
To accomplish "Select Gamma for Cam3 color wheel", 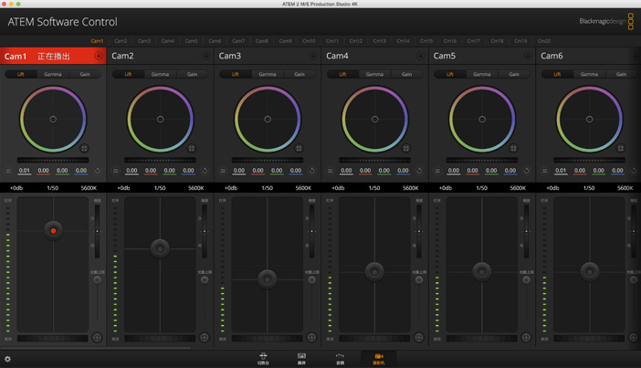I will (x=268, y=74).
